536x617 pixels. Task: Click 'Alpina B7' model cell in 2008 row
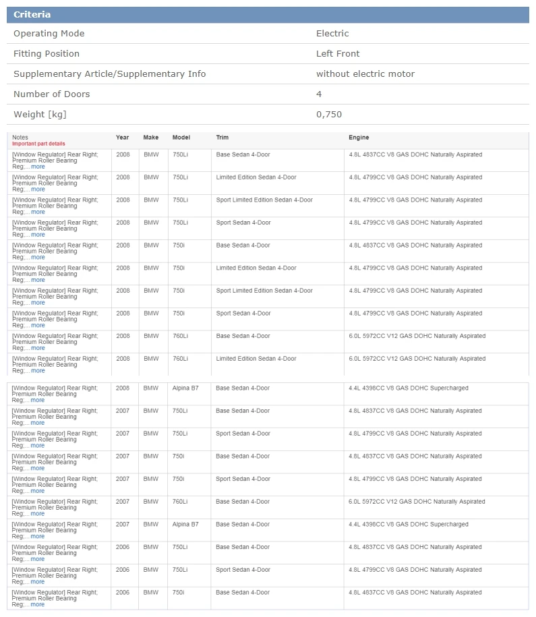(185, 388)
